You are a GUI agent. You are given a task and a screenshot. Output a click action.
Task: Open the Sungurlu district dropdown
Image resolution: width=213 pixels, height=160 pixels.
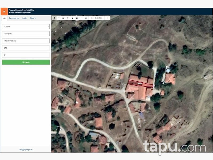(26, 34)
